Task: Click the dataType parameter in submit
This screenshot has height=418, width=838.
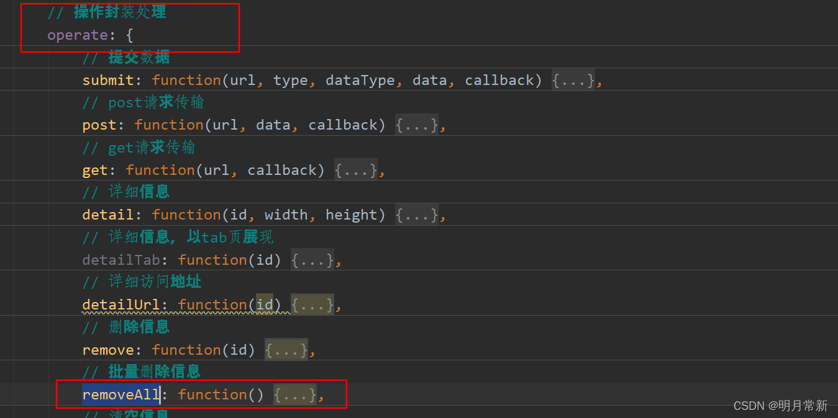Action: 360,80
